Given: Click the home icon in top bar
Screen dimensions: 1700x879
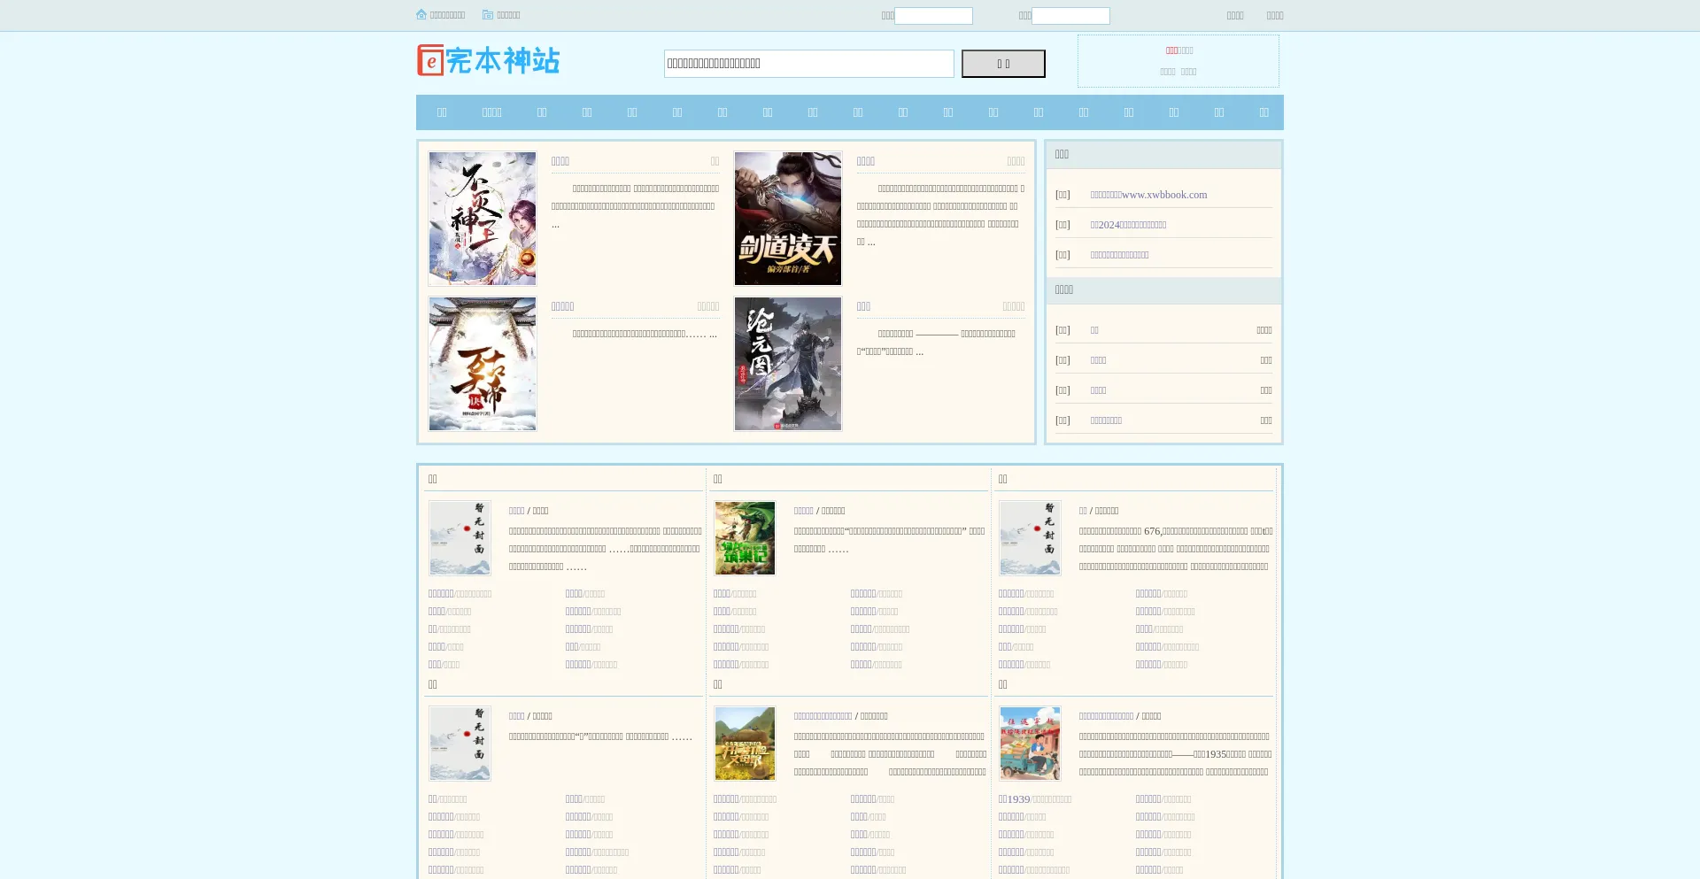Looking at the screenshot, I should click(x=421, y=15).
